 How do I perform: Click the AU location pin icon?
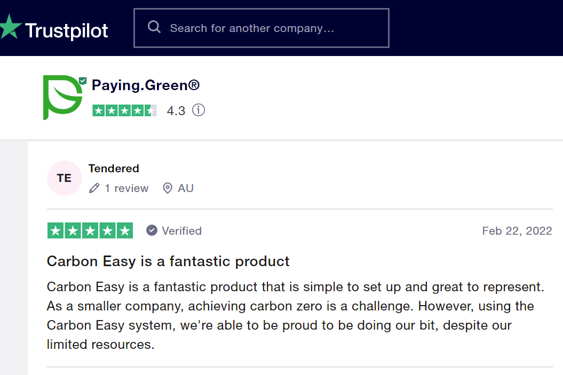pos(168,188)
